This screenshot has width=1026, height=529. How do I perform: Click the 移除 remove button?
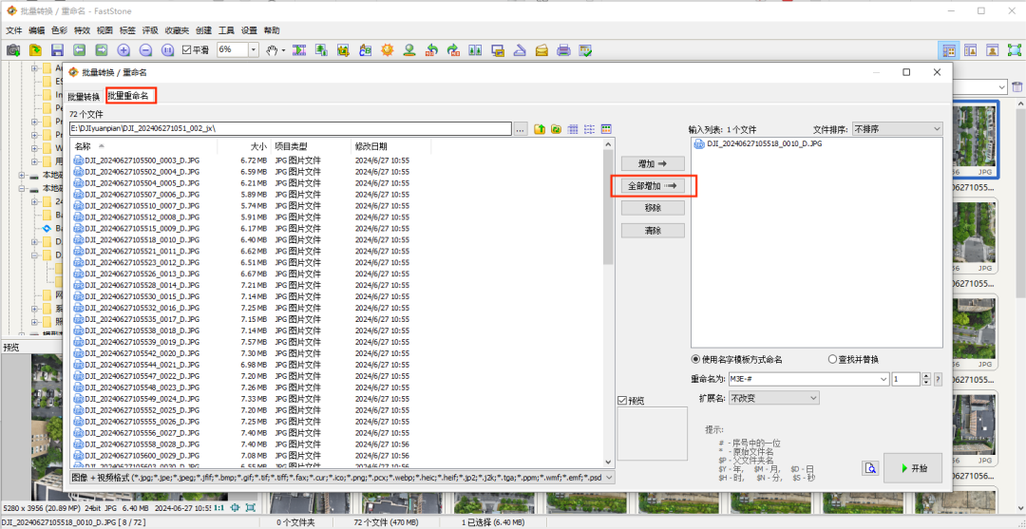(653, 208)
